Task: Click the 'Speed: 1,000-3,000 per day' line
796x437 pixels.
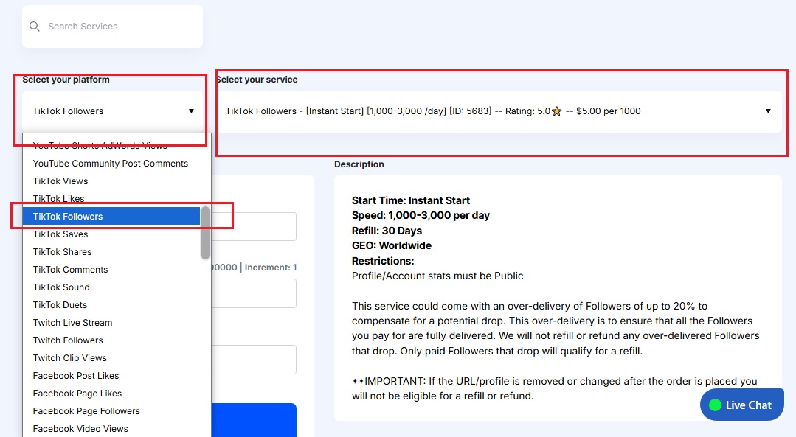Action: tap(421, 215)
